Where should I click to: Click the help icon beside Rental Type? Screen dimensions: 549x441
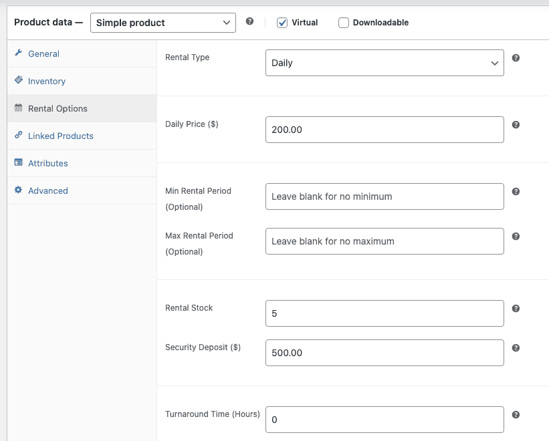click(x=516, y=58)
